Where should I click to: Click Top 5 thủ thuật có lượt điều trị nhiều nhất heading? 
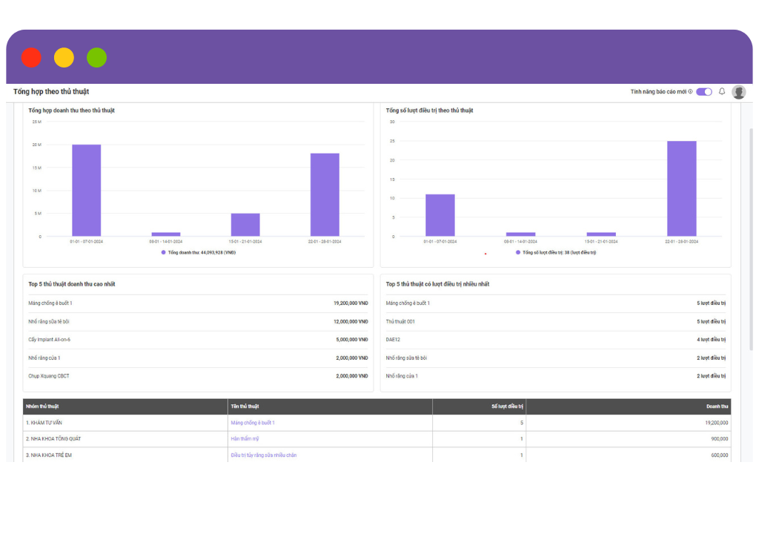click(437, 285)
